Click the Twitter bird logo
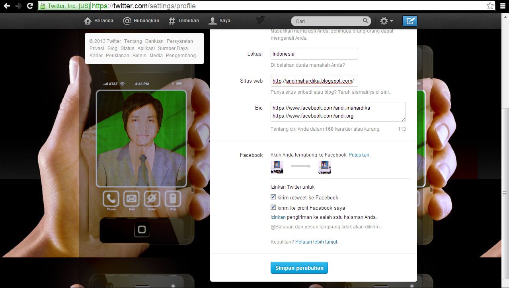This screenshot has height=288, width=509. [x=260, y=21]
